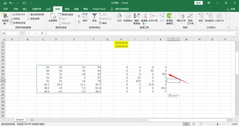Image resolution: width=239 pixels, height=126 pixels.
Task: Select cell with date 2020/6/30
Action: click(x=121, y=43)
